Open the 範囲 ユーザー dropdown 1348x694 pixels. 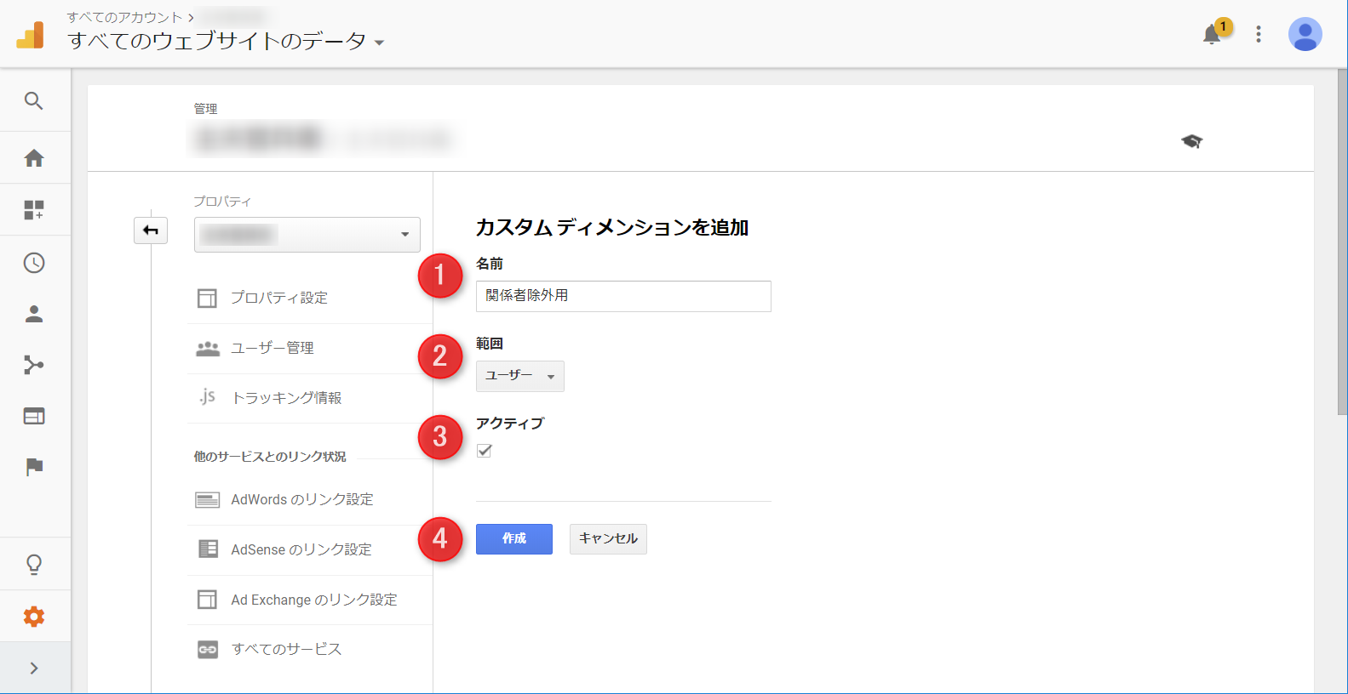click(519, 376)
